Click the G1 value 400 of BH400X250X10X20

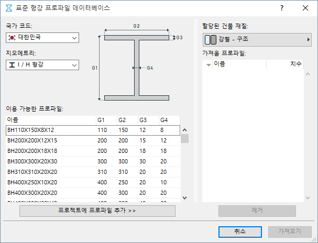click(102, 183)
